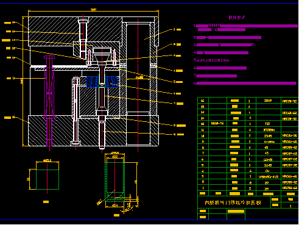Select the bolt head in the upper plate
This screenshot has width=299, height=225.
click(x=83, y=20)
